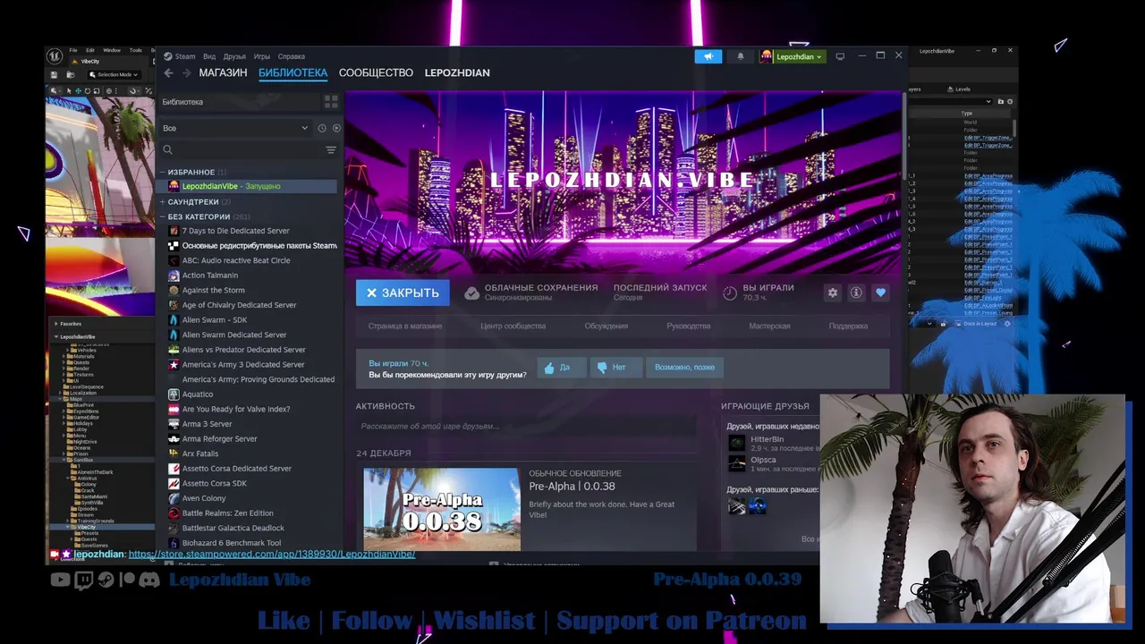Click 7 Days to Die Dedicated Server icon
This screenshot has height=644, width=1145.
(174, 231)
